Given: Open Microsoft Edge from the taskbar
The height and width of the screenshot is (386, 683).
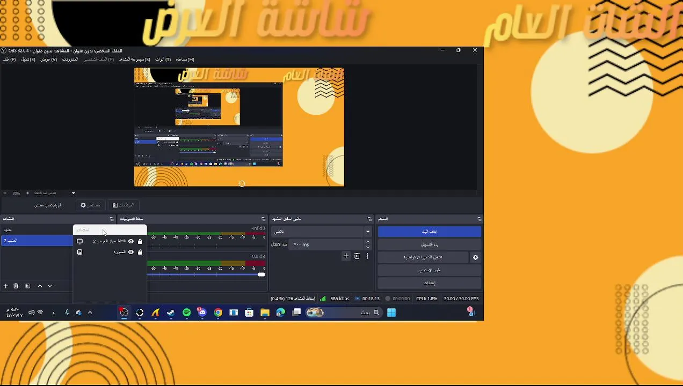Looking at the screenshot, I should [280, 313].
